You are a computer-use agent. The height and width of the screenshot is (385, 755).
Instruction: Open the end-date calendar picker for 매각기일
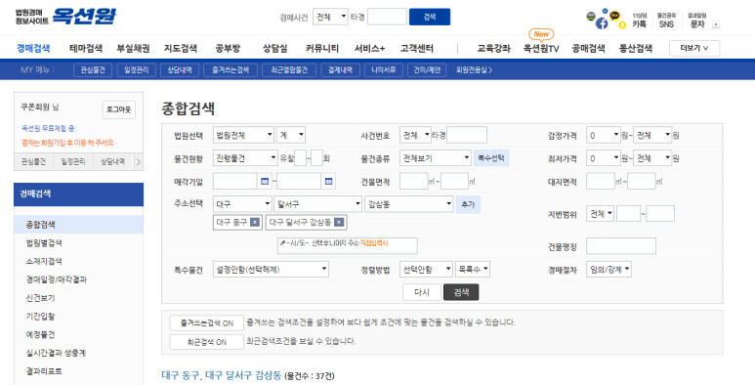[328, 181]
